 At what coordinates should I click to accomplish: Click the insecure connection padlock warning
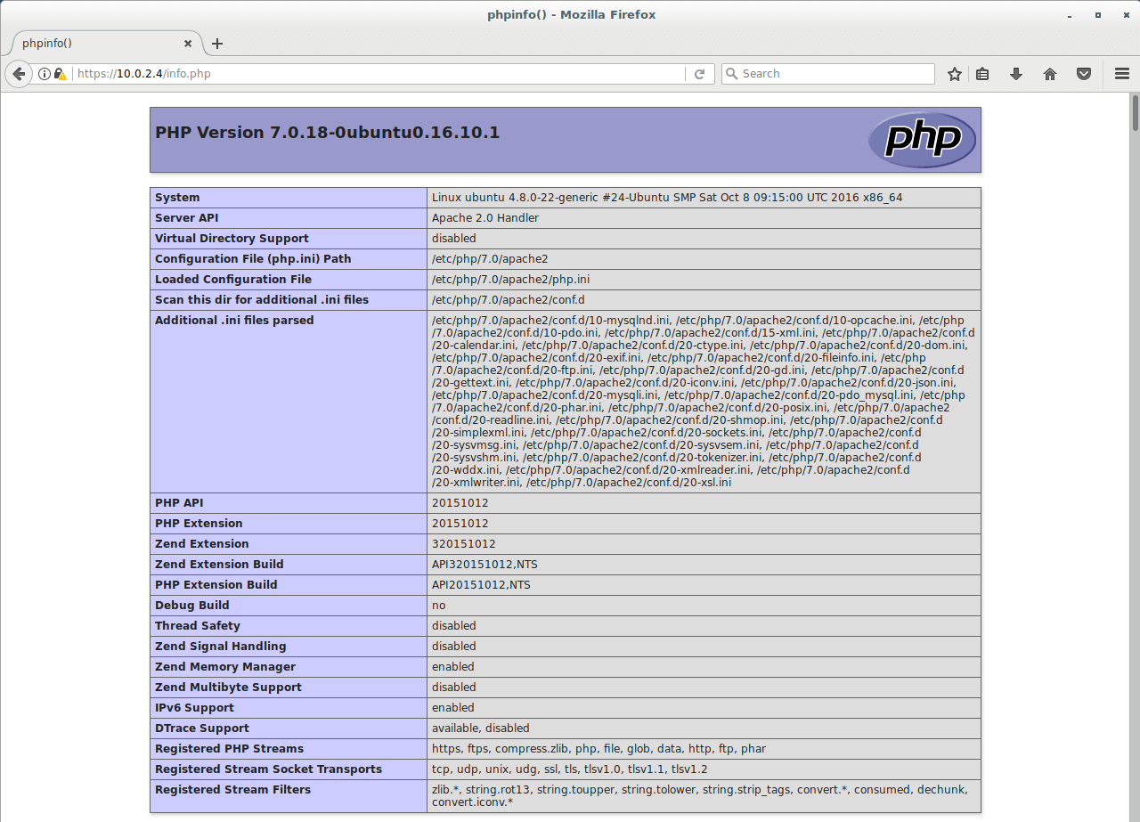coord(60,74)
